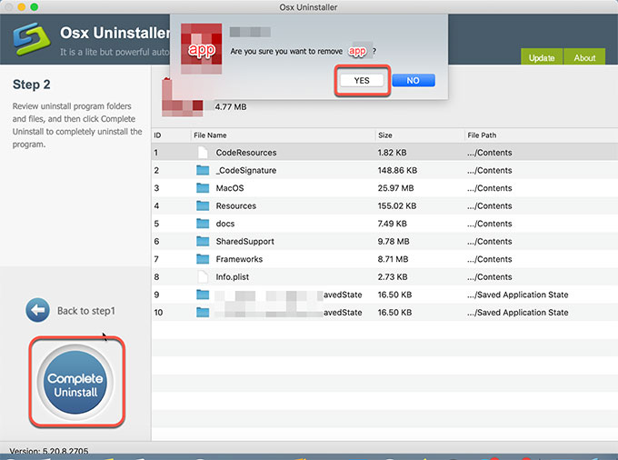
Task: Click the Back to step1 label
Action: (x=86, y=311)
